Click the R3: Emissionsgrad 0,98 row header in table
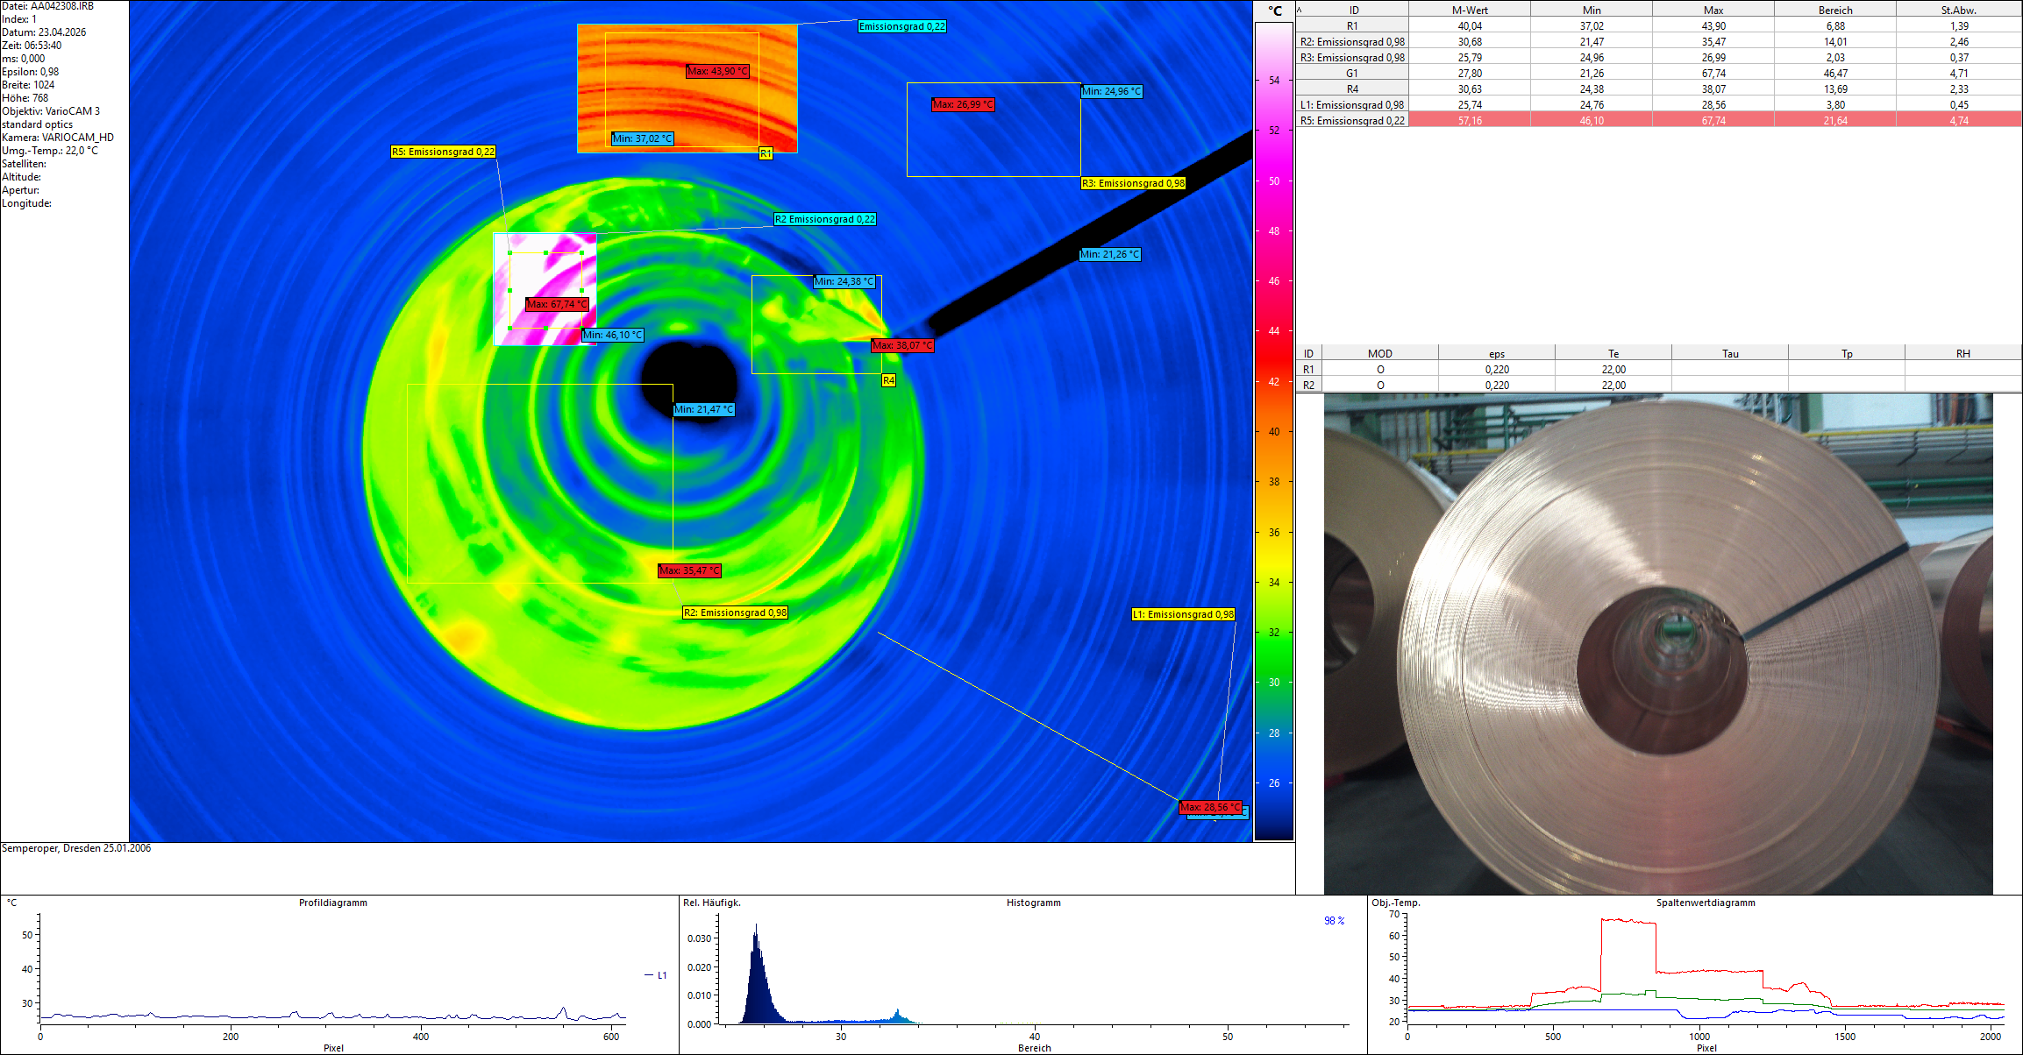The image size is (2023, 1055). tap(1352, 58)
